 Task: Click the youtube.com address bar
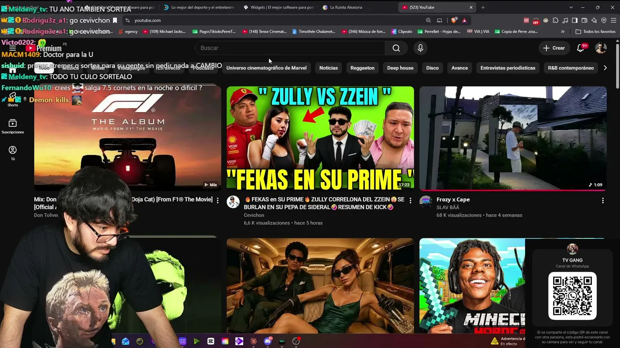(271, 20)
